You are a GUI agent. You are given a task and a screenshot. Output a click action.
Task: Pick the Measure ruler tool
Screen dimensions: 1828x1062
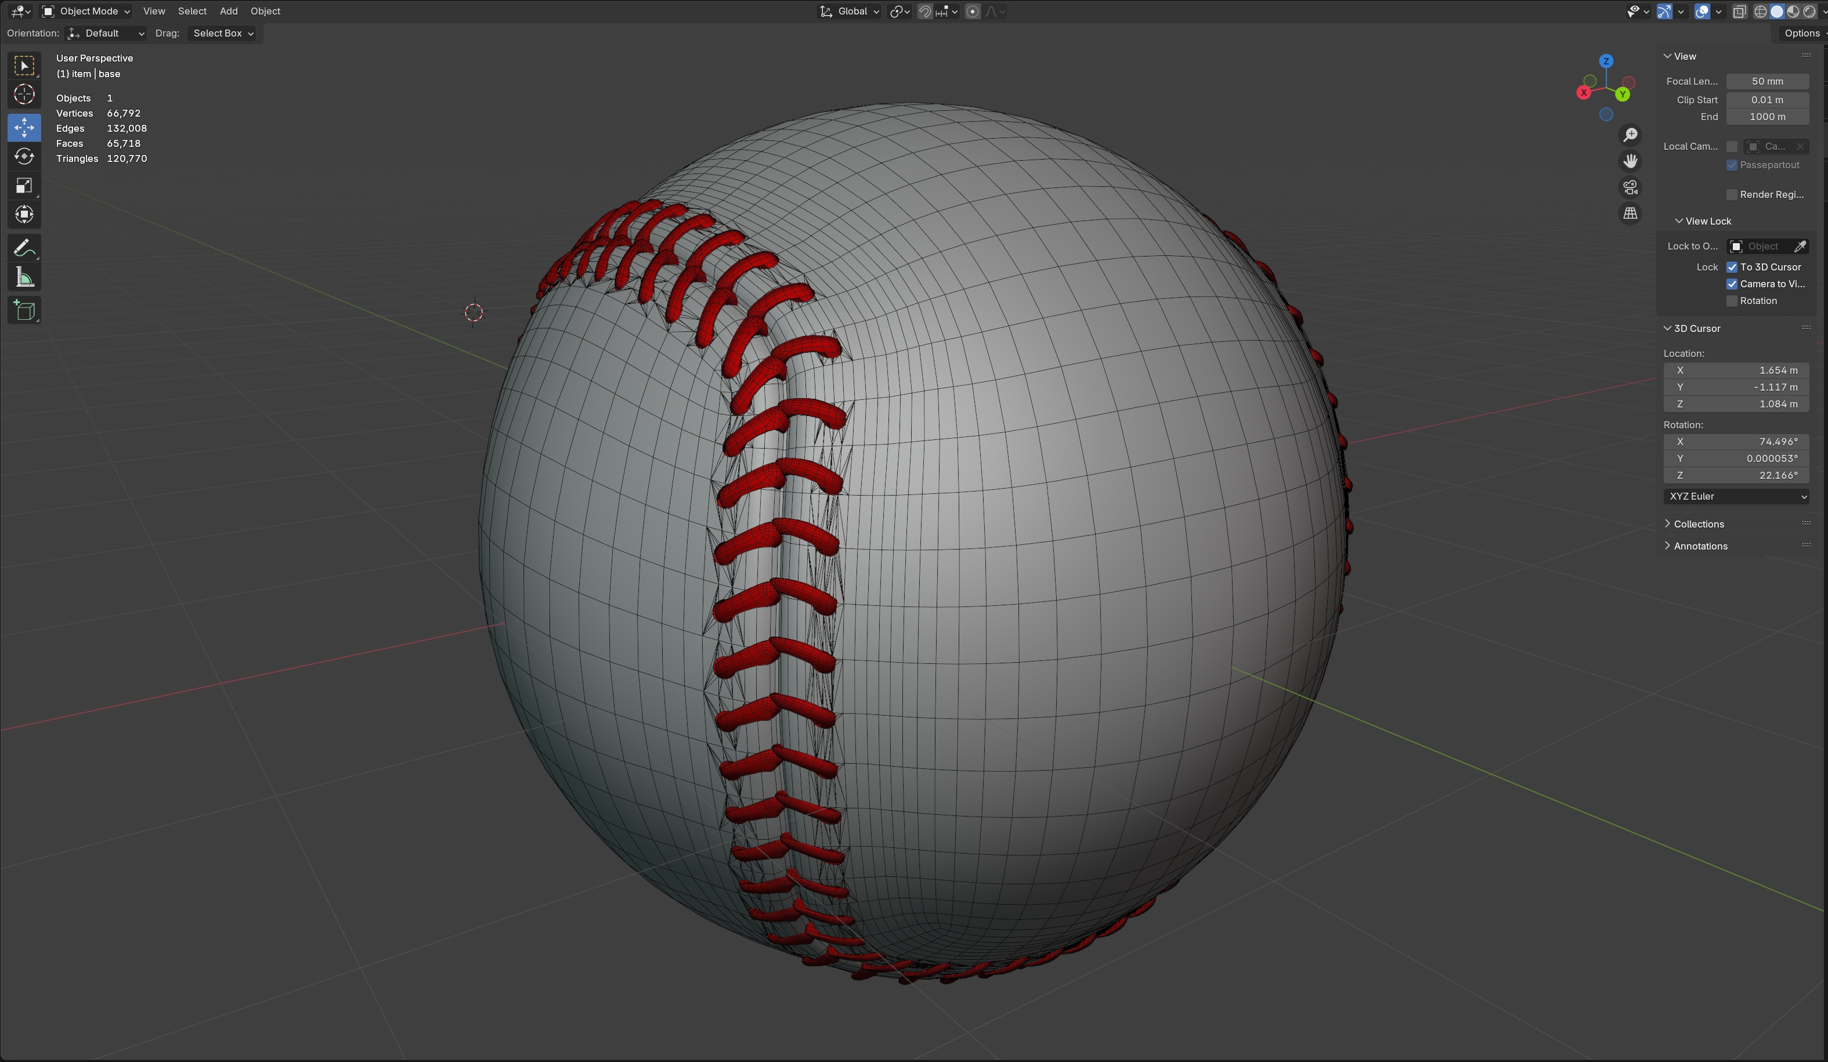24,277
